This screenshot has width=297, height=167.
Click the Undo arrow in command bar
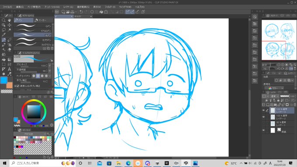point(81,12)
